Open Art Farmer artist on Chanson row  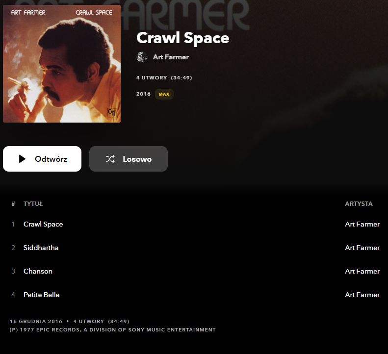point(362,271)
